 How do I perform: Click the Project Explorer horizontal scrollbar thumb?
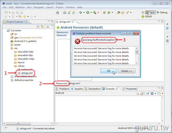coord(18,124)
